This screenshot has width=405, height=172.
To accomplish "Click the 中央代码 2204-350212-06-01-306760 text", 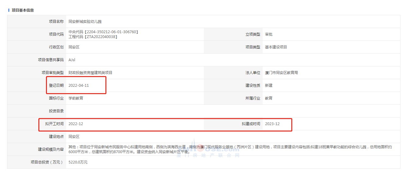I will pyautogui.click(x=103, y=32).
